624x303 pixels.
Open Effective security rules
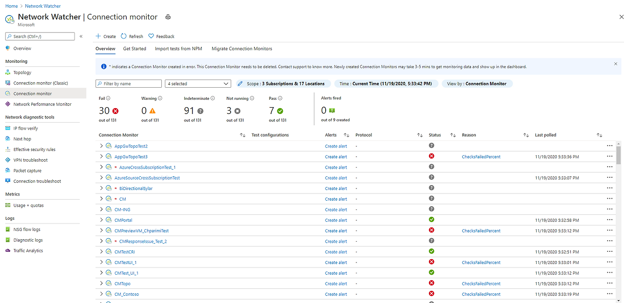[35, 150]
